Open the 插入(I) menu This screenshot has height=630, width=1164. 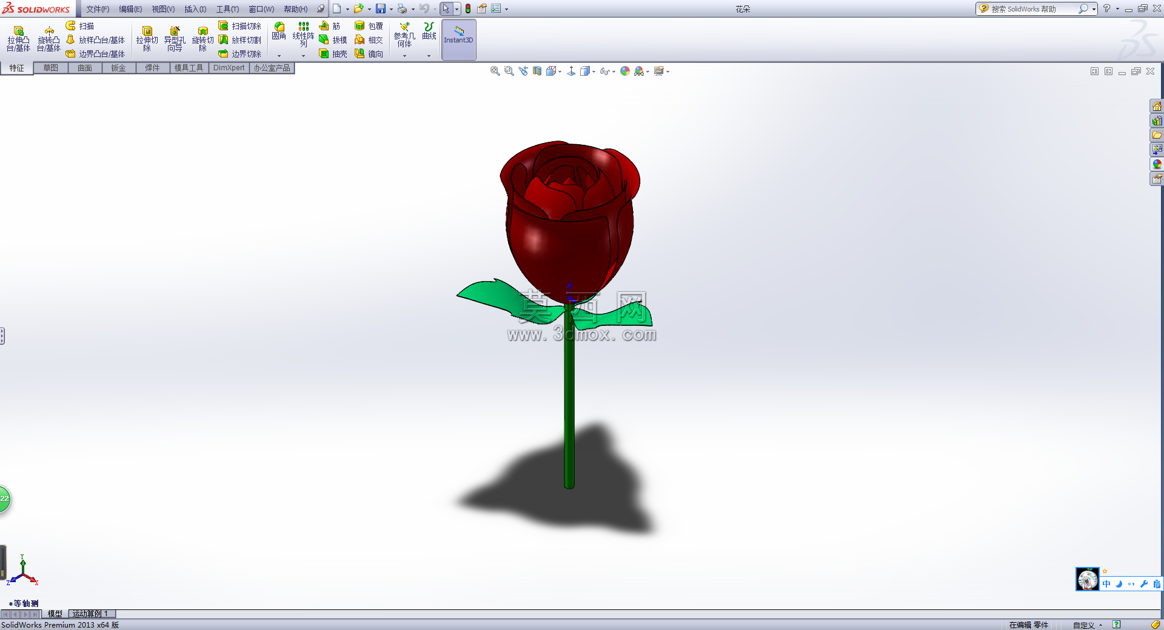195,9
